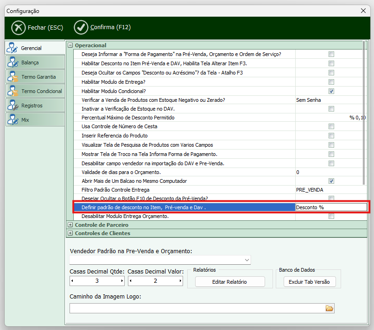The image size is (374, 330).
Task: Click folder icon for Caminho da Imagem Logo
Action: (330, 308)
